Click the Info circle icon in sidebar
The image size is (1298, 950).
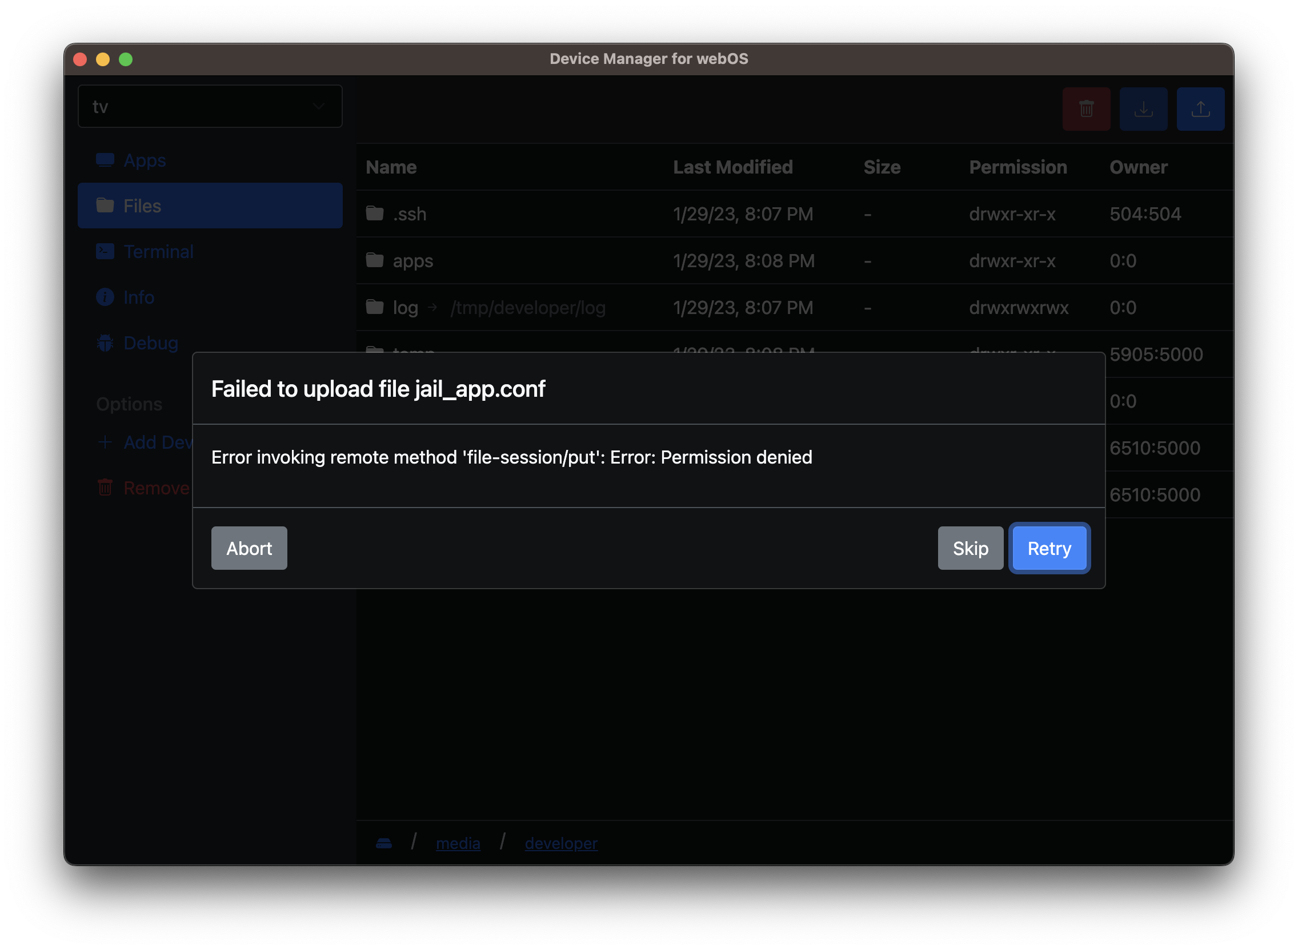click(x=105, y=297)
